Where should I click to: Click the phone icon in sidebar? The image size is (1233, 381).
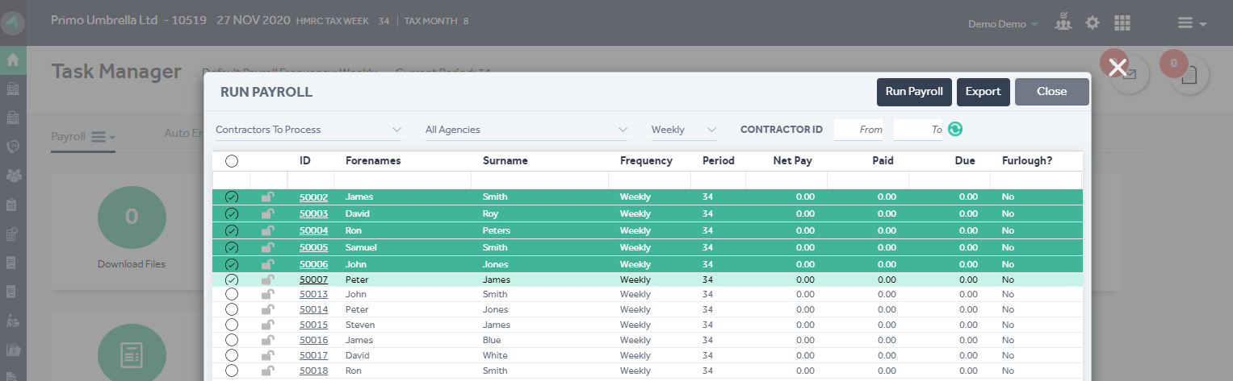(x=13, y=146)
